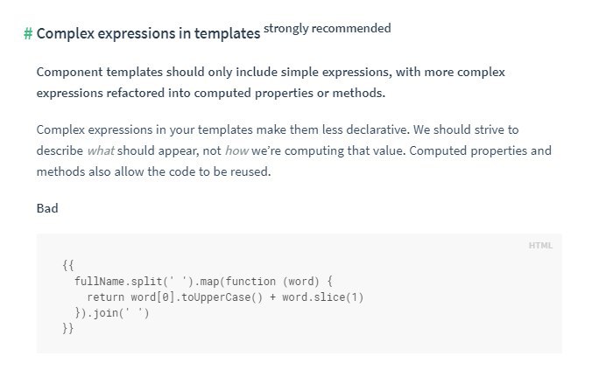
Task: Click the "Bad" example label
Action: [47, 209]
